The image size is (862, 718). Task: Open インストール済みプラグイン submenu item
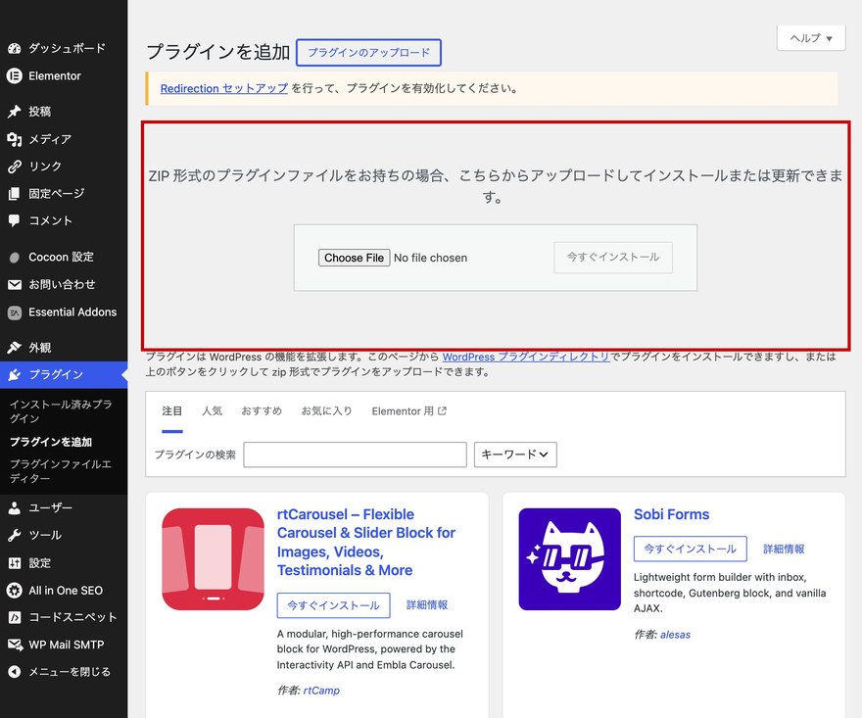pos(61,411)
